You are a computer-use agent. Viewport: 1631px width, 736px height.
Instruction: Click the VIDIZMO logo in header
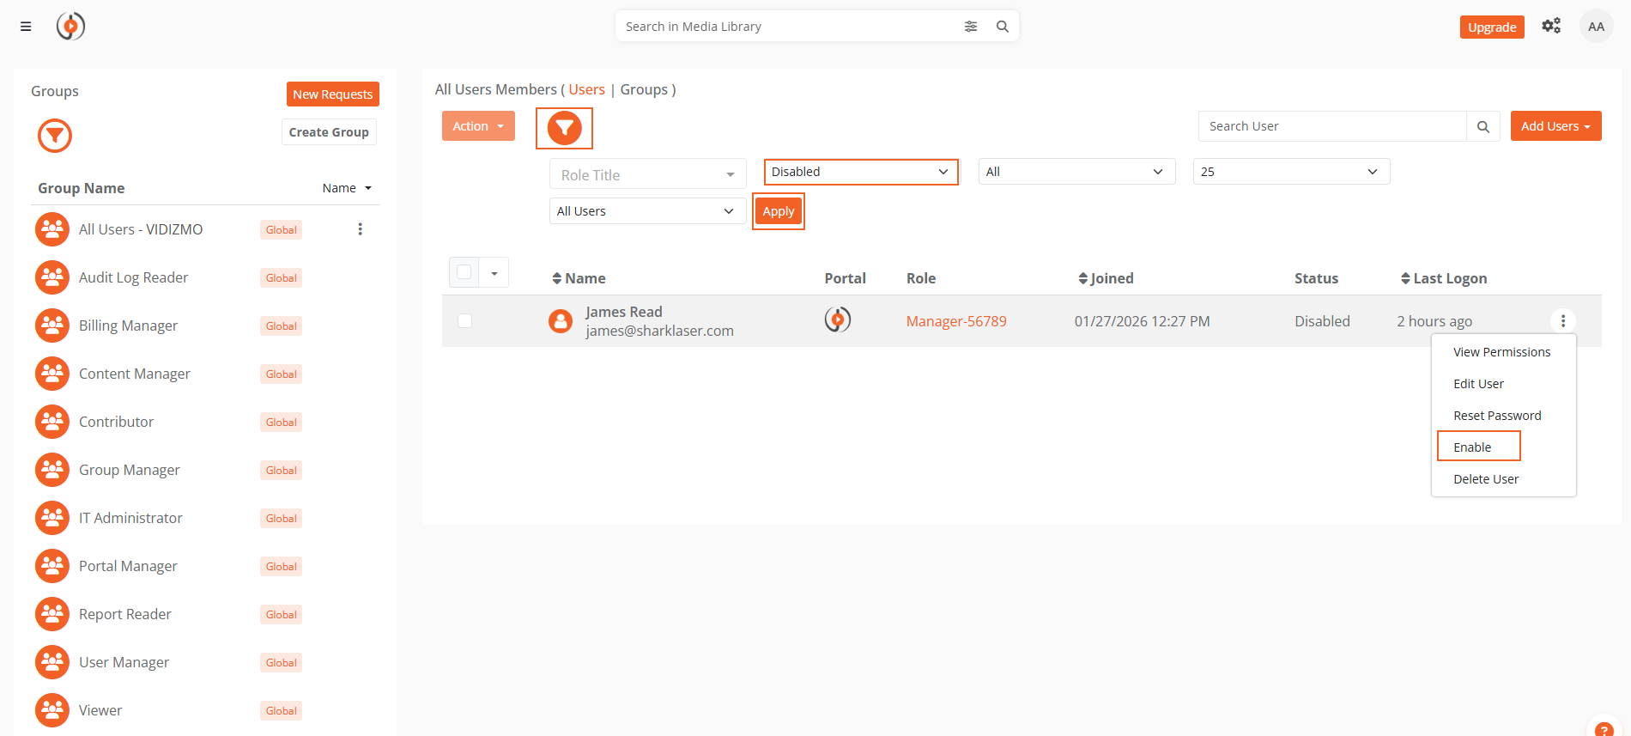(70, 27)
